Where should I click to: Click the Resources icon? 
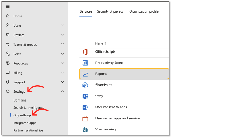coord(8,63)
